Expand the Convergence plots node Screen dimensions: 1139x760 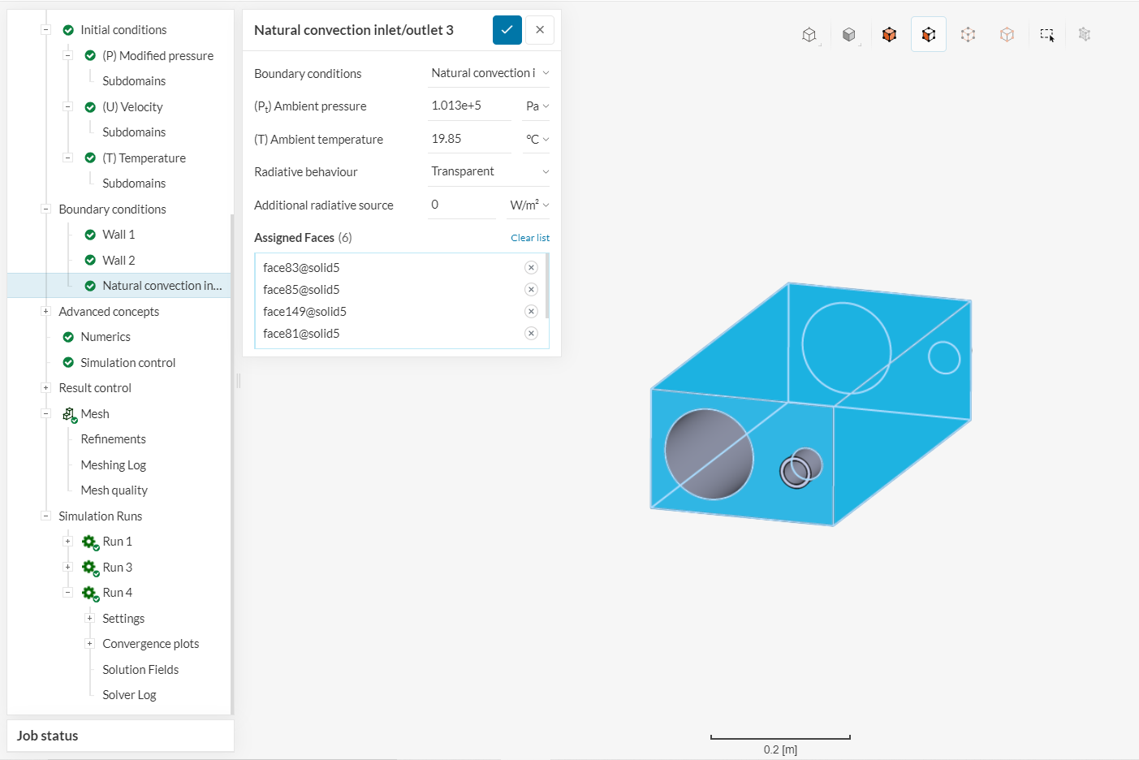tap(90, 644)
